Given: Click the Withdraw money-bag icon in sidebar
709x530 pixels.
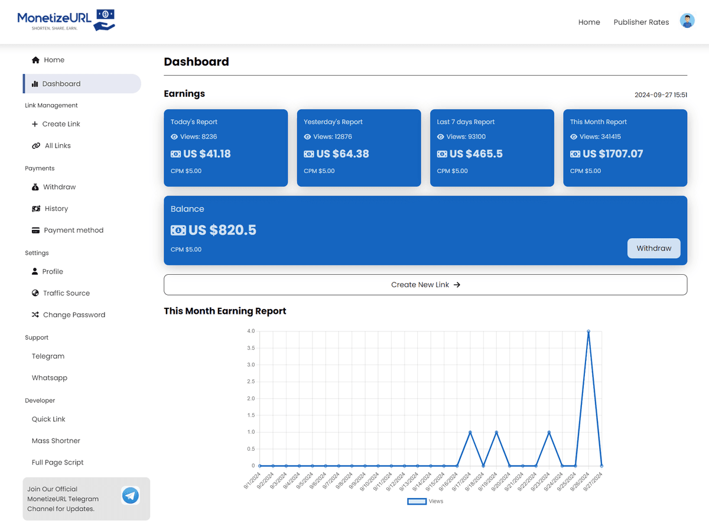Looking at the screenshot, I should click(x=36, y=187).
